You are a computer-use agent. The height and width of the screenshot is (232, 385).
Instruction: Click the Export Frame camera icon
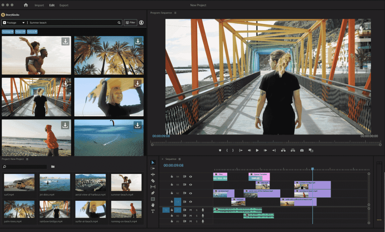point(302,150)
